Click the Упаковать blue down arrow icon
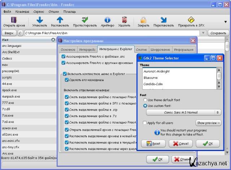The height and width of the screenshot is (170, 231). click(40, 20)
